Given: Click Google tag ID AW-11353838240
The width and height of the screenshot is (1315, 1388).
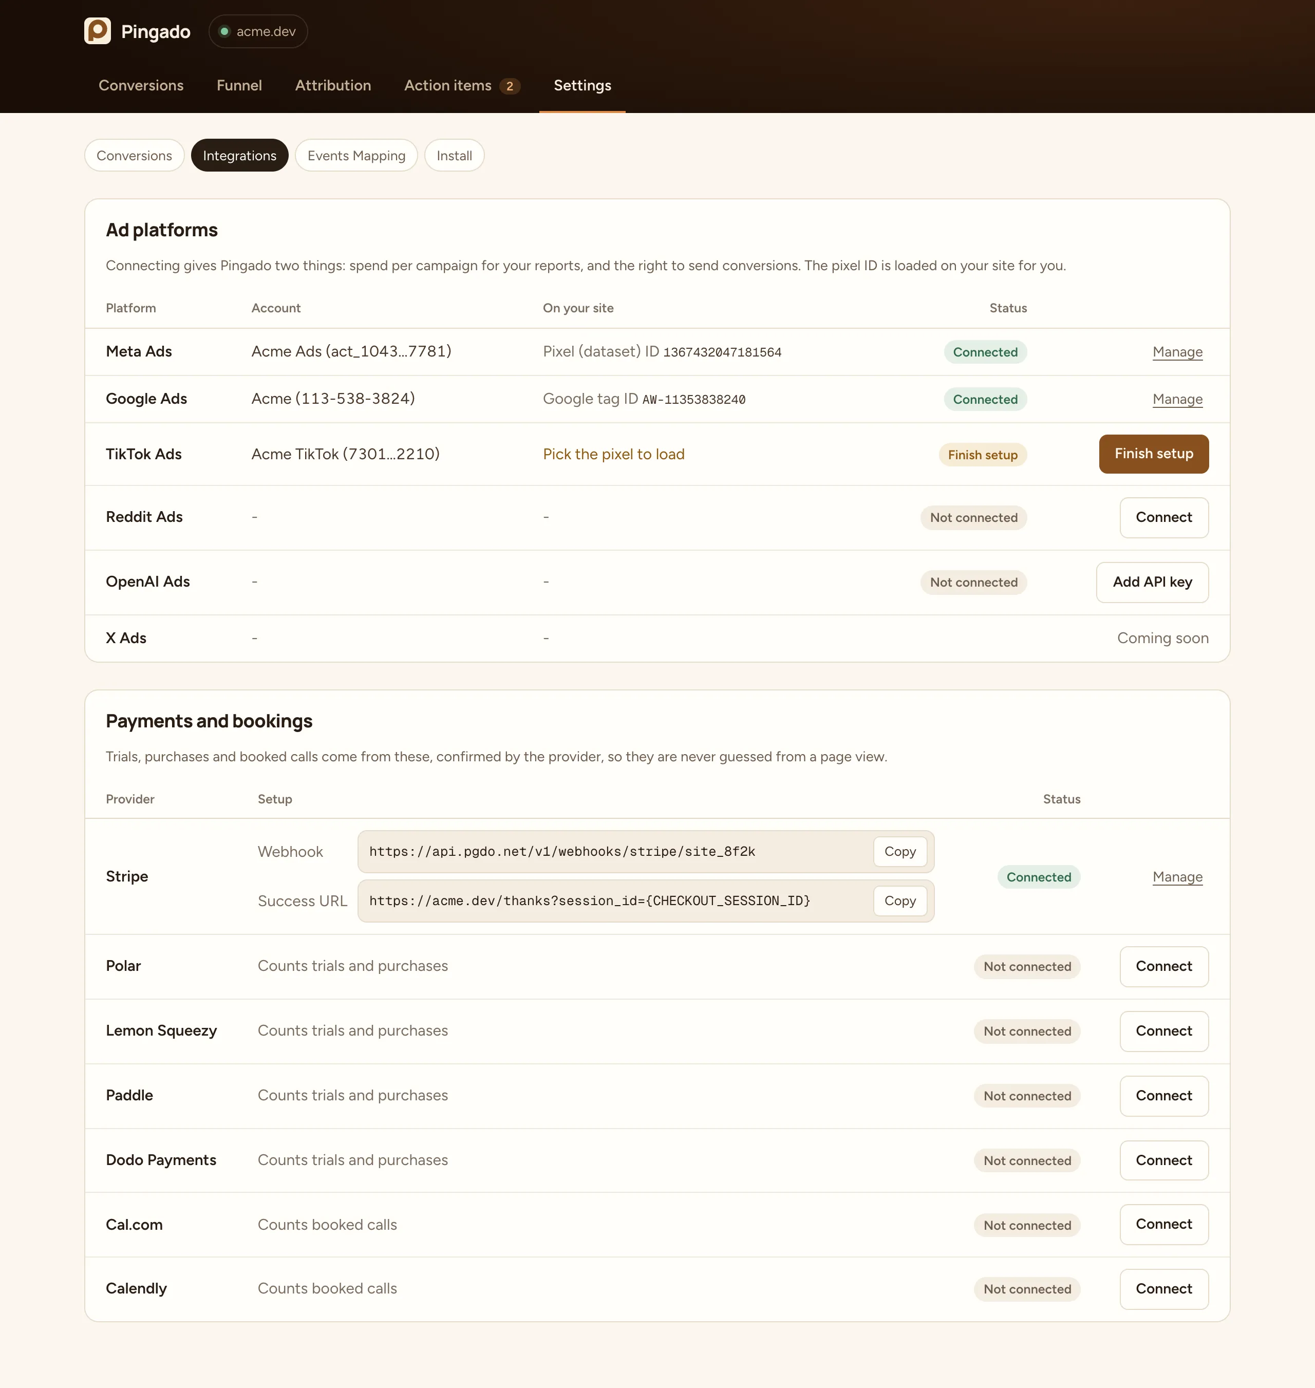Looking at the screenshot, I should pos(694,400).
